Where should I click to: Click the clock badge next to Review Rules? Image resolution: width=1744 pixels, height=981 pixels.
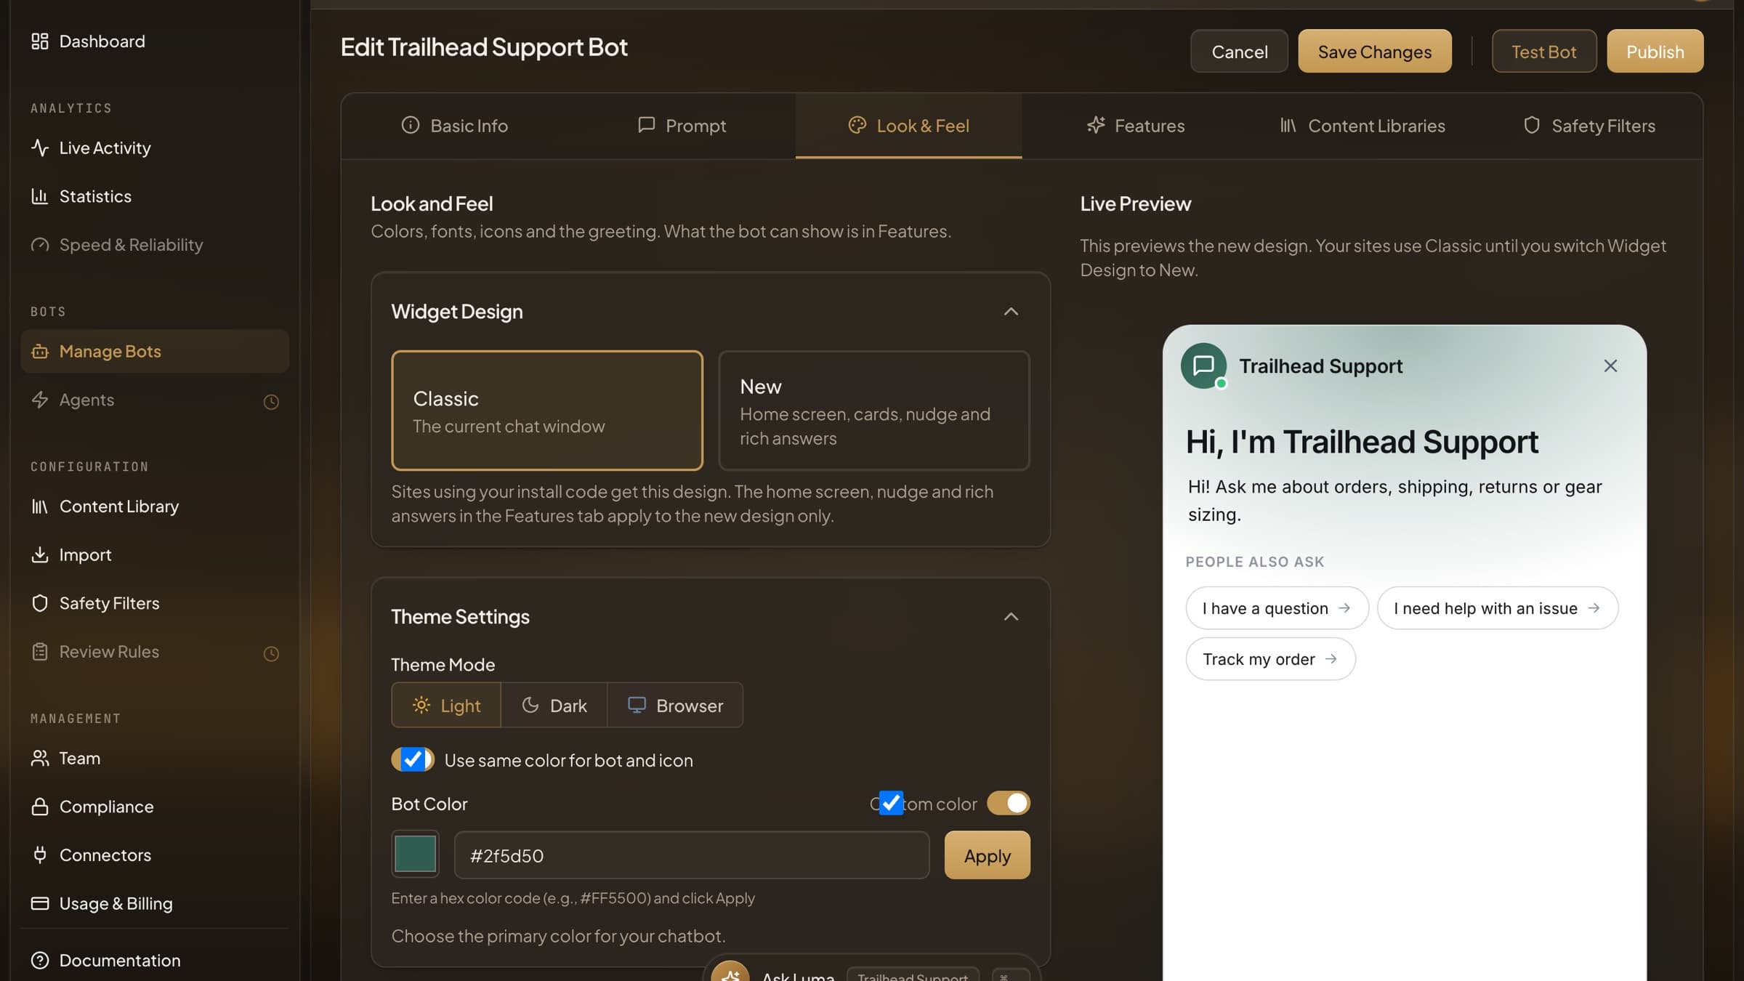271,654
